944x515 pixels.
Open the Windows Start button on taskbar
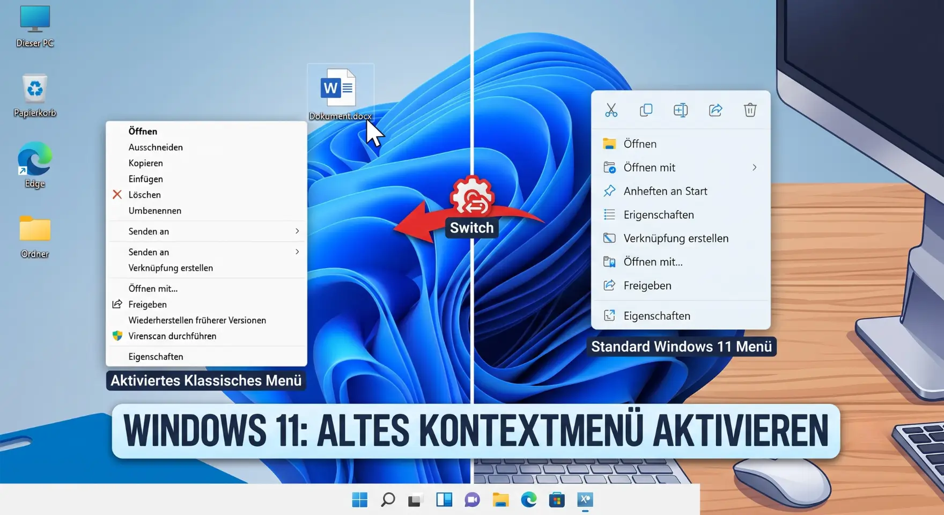[360, 500]
